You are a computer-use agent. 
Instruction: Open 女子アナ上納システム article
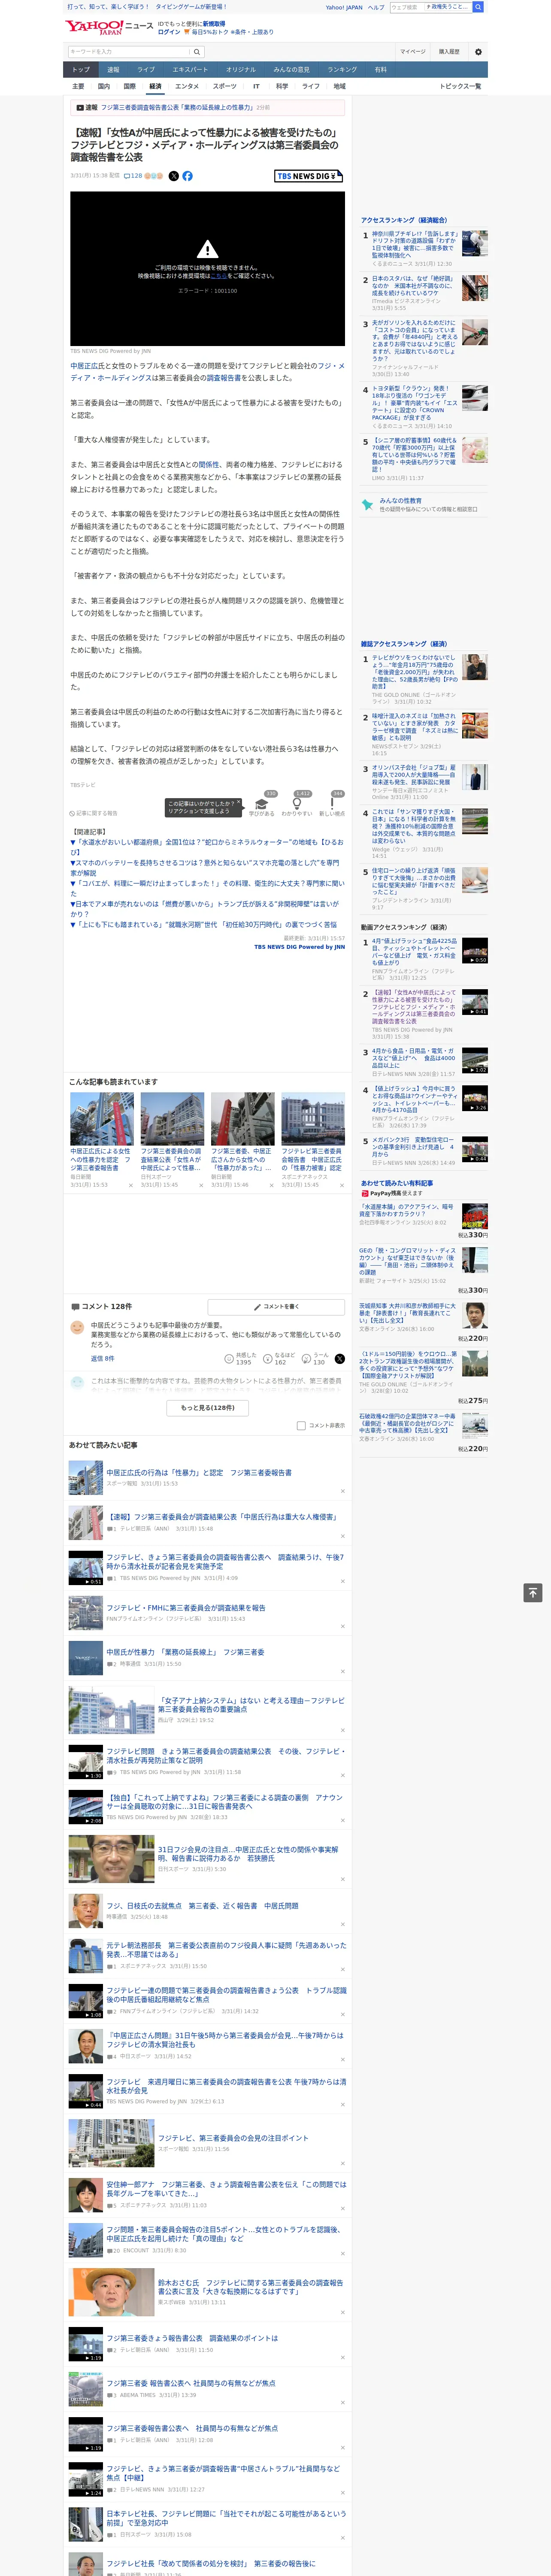(x=251, y=1704)
